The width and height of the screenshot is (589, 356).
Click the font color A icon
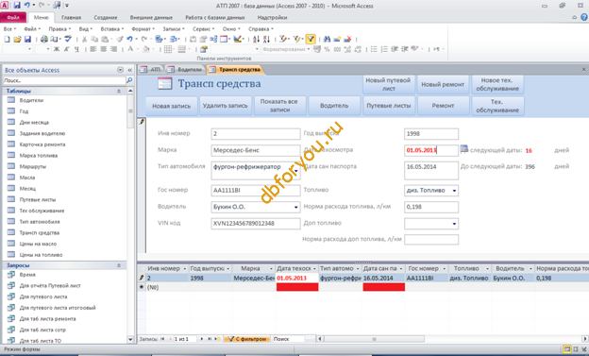point(130,49)
